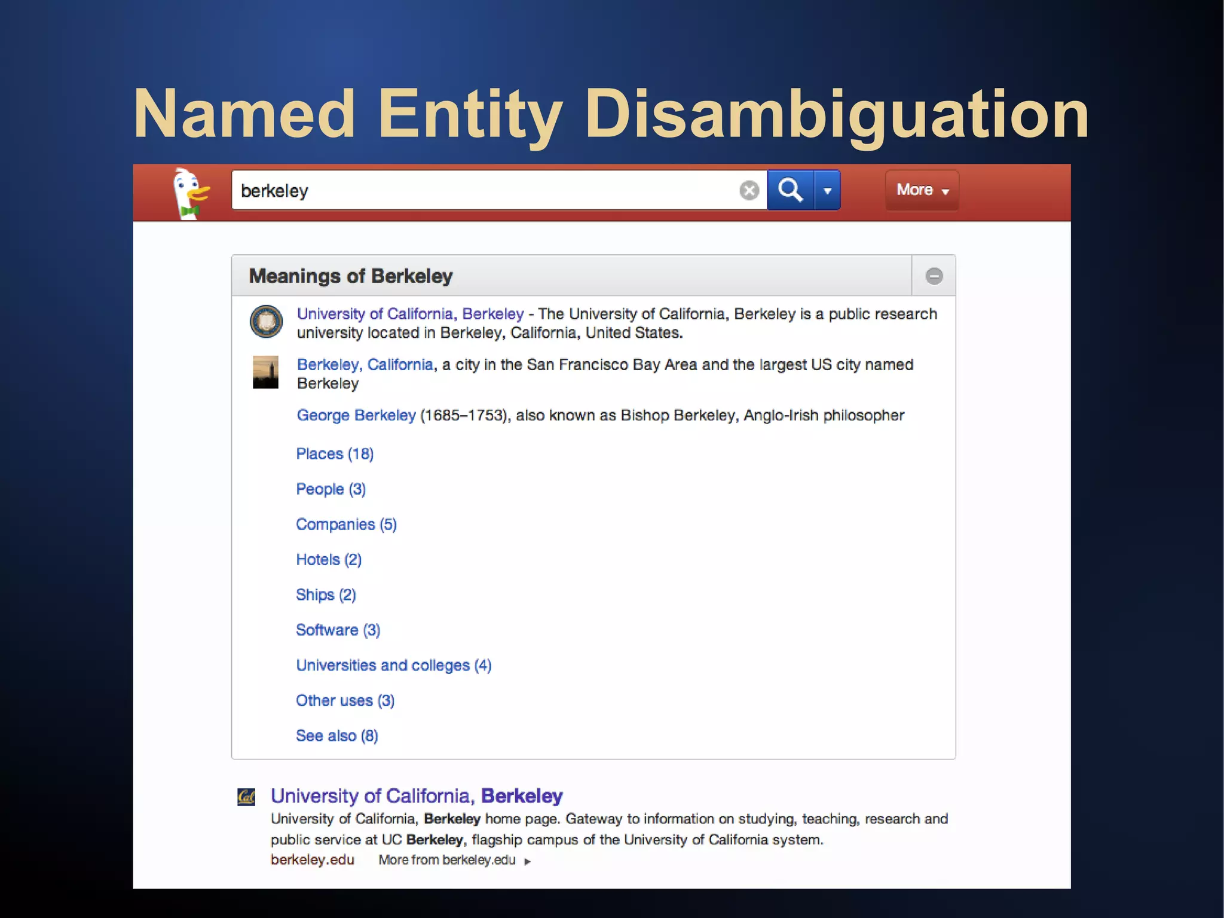
Task: Expand the Companies (5) category
Action: point(346,524)
